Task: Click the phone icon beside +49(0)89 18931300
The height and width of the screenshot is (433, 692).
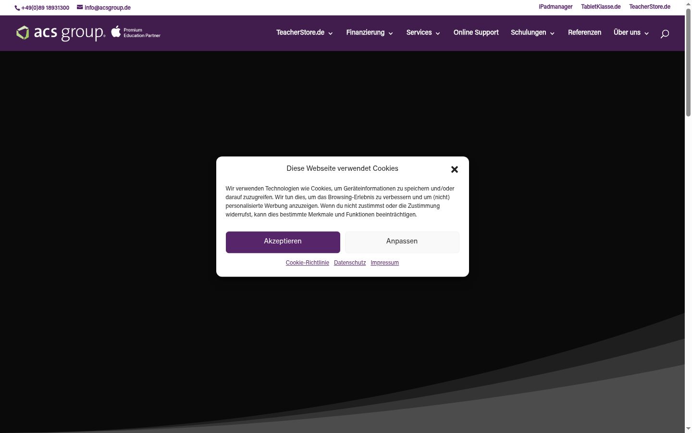Action: tap(17, 8)
